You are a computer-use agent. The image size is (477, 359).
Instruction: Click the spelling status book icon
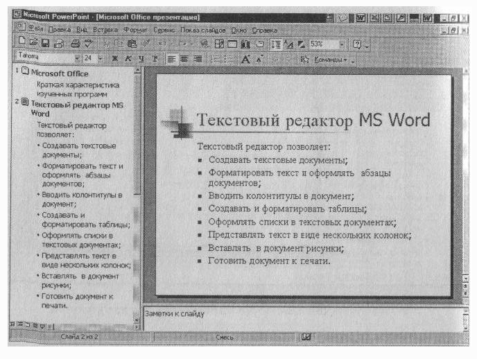tap(306, 337)
